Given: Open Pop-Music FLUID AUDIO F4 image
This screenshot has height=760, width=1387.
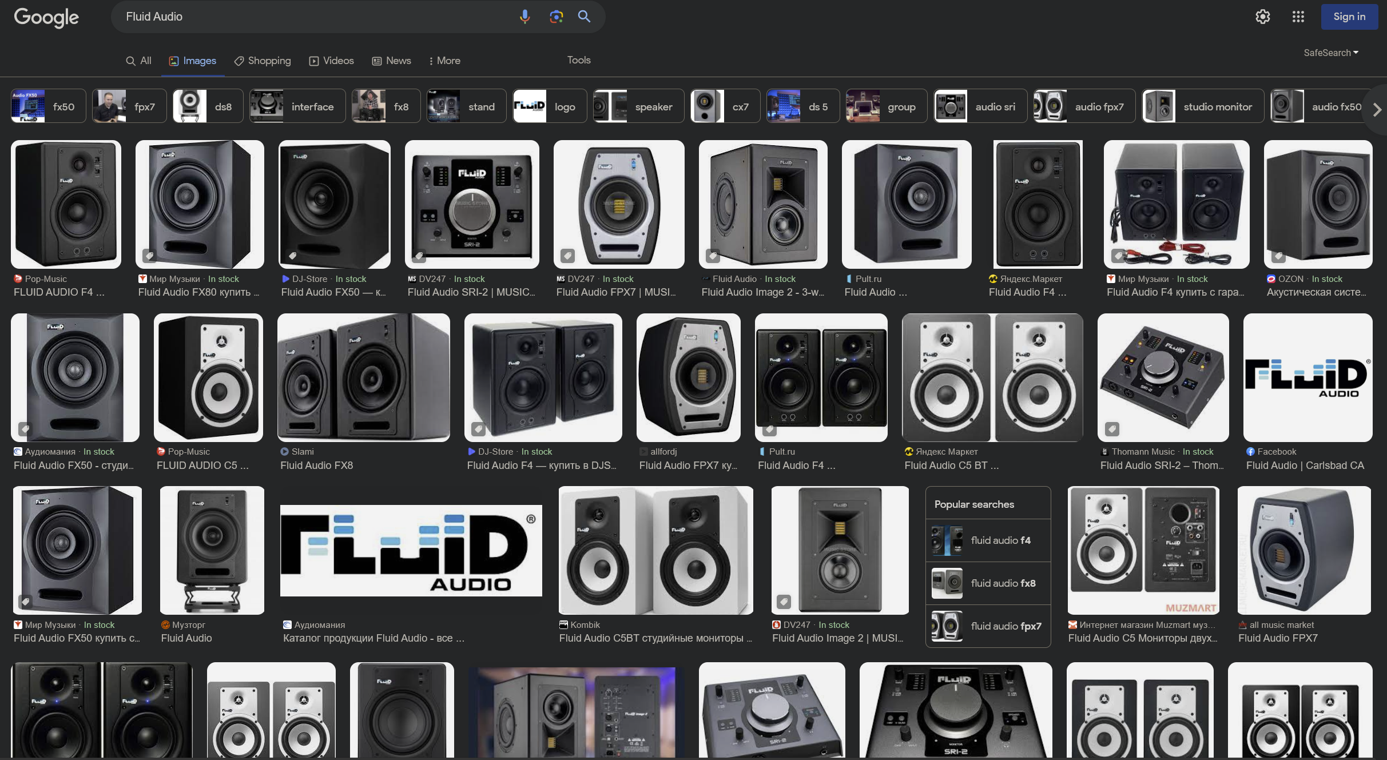Looking at the screenshot, I should point(66,204).
